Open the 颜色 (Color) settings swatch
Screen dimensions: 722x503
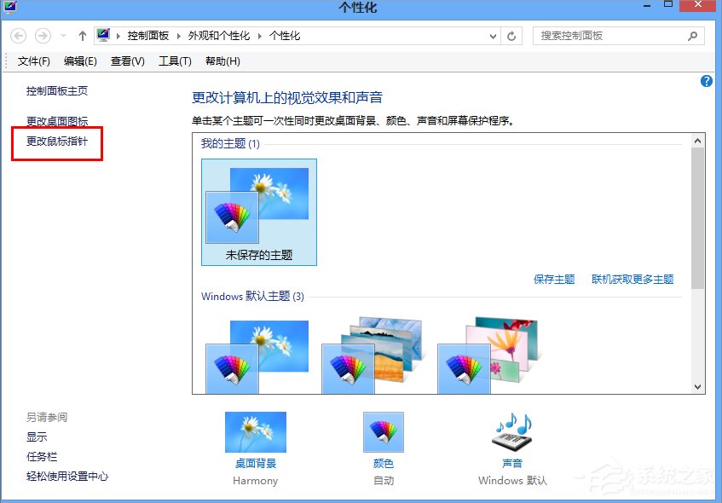tap(383, 432)
